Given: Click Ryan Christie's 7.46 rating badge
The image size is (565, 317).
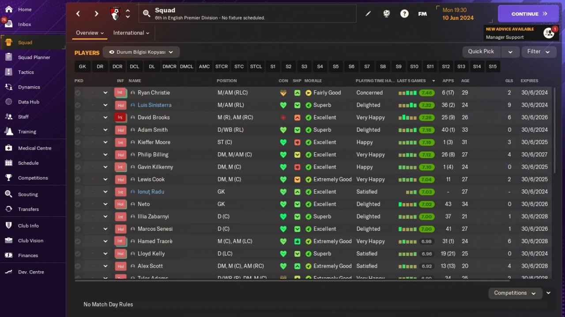Looking at the screenshot, I should [427, 93].
